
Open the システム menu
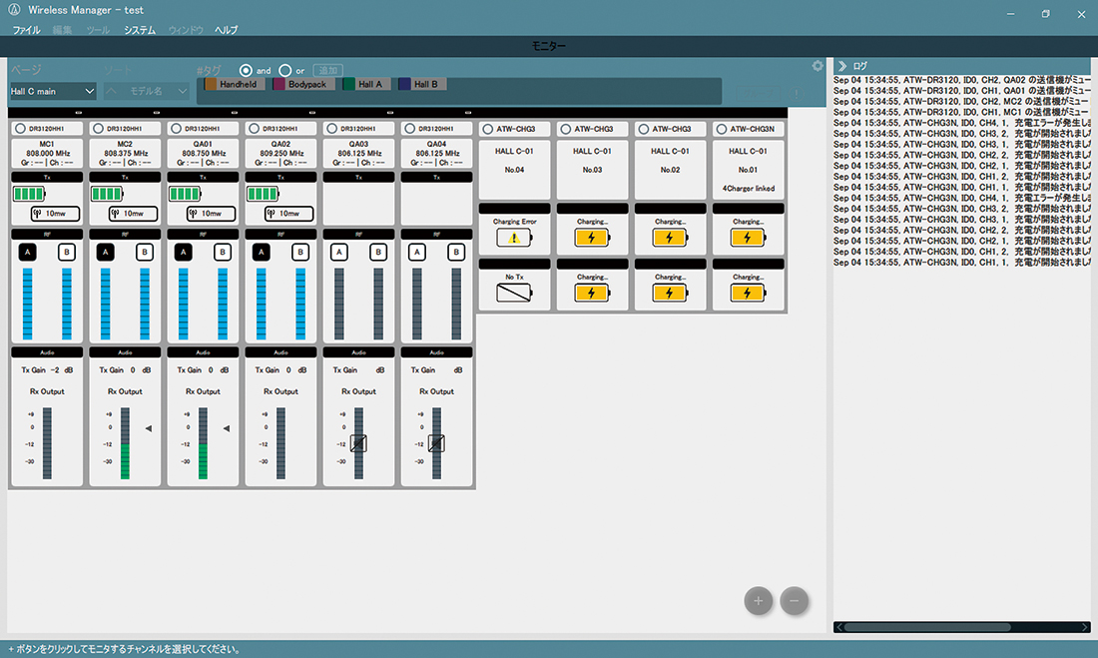(x=140, y=30)
